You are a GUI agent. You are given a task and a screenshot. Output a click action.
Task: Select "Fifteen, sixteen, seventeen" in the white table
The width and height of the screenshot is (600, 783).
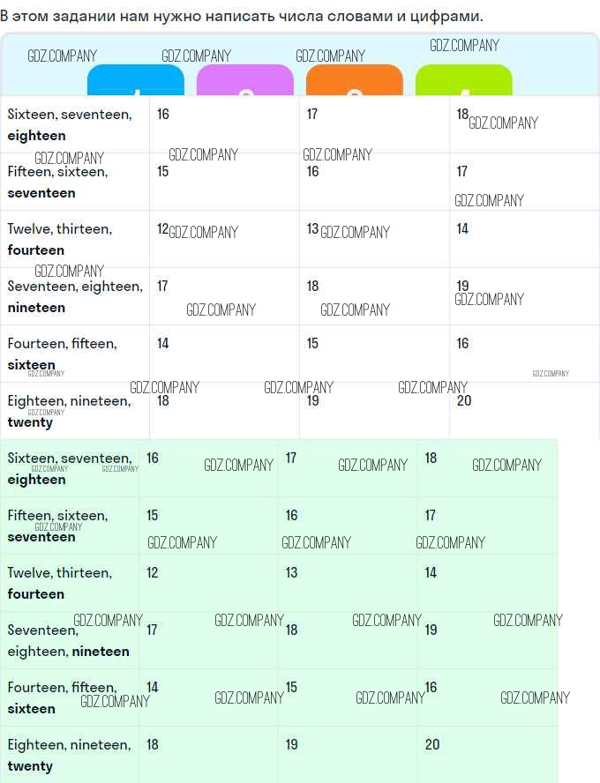click(57, 182)
